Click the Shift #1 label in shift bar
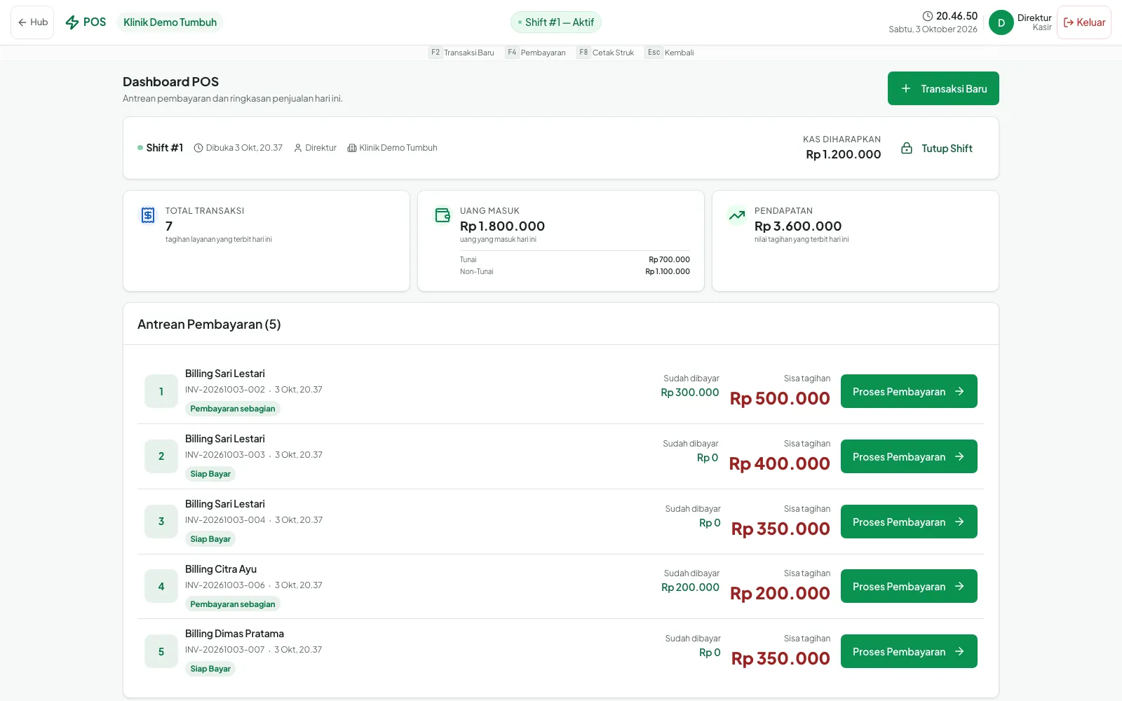The image size is (1122, 701). [164, 148]
